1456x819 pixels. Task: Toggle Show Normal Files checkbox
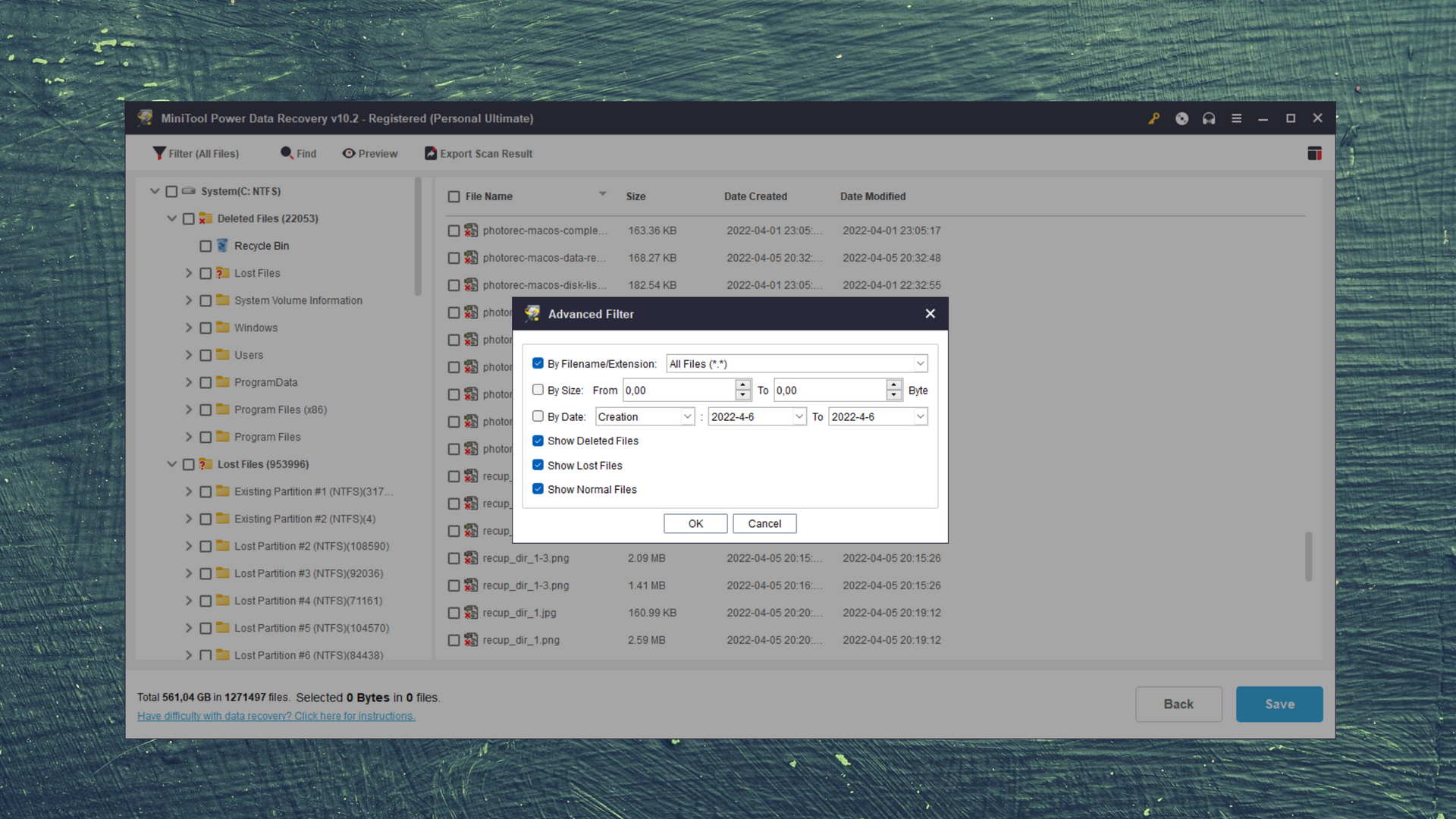click(538, 489)
